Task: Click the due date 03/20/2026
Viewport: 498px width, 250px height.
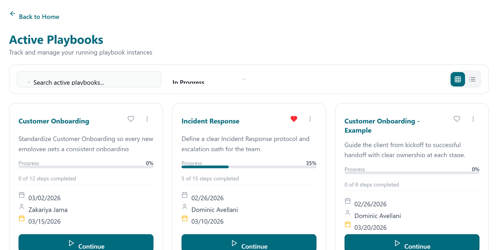Action: (370, 228)
